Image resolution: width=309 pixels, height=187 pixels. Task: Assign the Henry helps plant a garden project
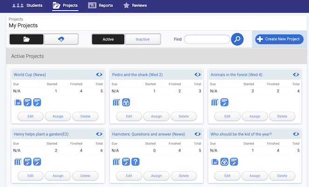(x=58, y=176)
